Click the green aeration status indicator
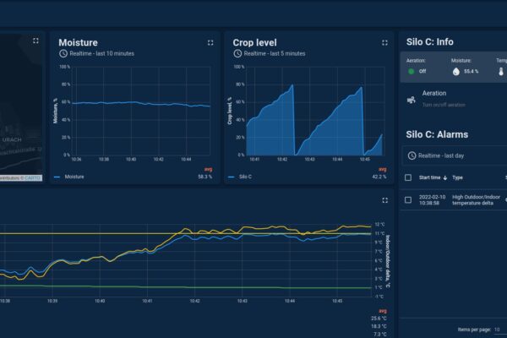The width and height of the screenshot is (507, 338). click(412, 72)
